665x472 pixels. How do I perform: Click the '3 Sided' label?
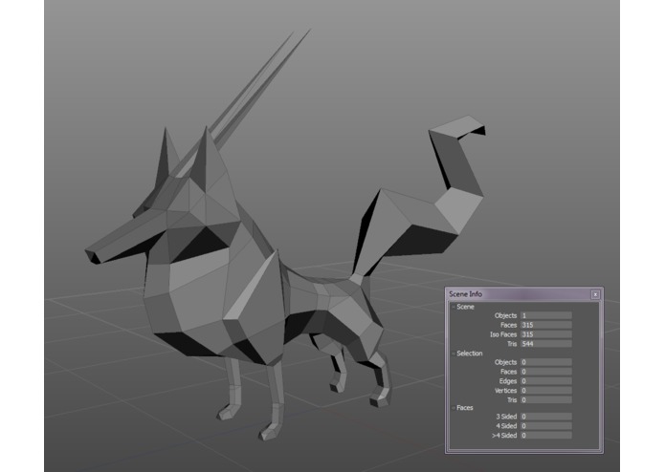point(506,417)
